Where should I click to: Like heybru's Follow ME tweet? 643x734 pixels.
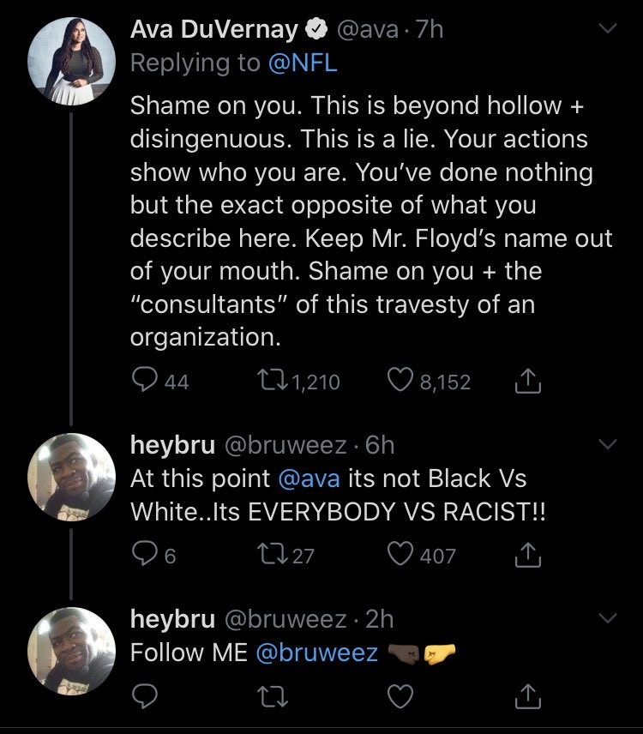[x=401, y=699]
